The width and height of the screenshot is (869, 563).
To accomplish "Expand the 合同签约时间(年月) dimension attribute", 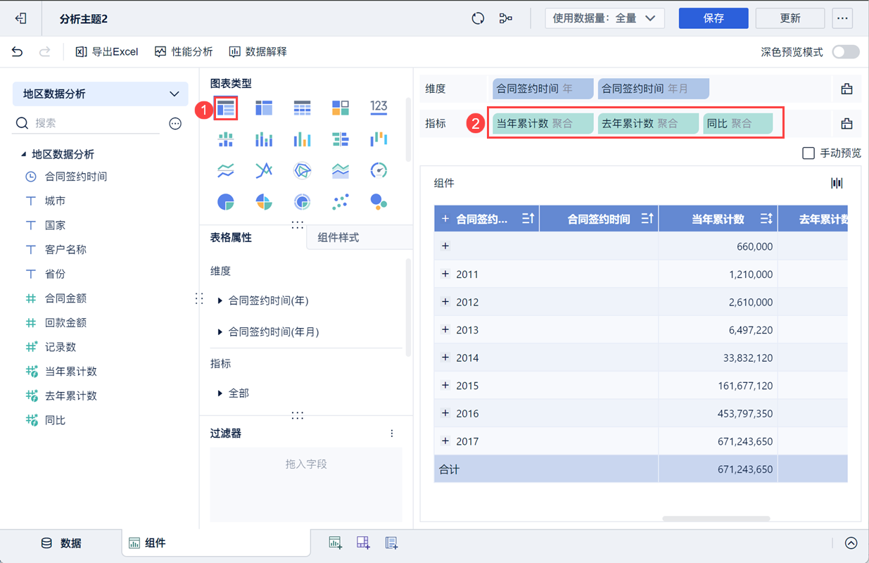I will click(x=220, y=331).
